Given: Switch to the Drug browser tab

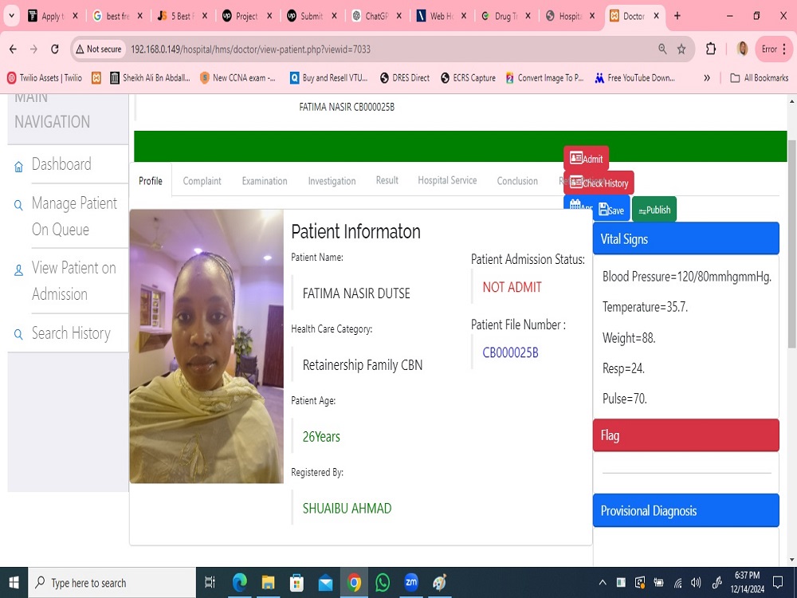Looking at the screenshot, I should [506, 16].
